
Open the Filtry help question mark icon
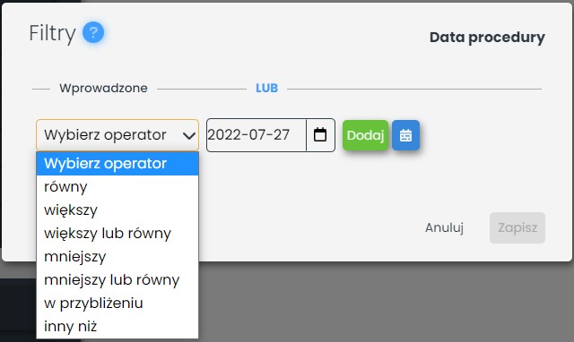[93, 32]
